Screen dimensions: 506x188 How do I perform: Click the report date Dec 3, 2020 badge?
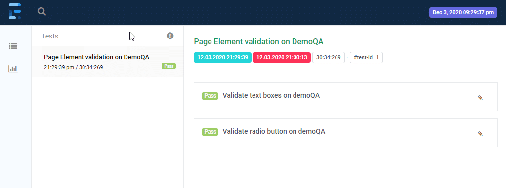pyautogui.click(x=463, y=12)
